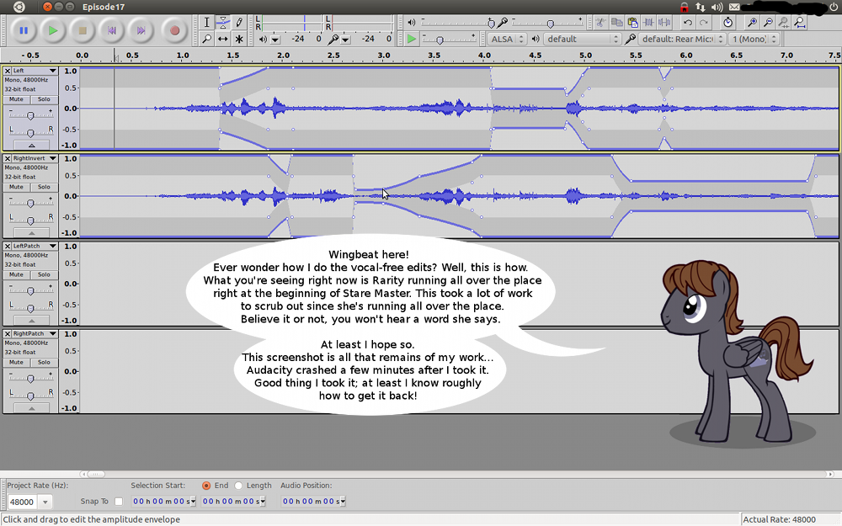The image size is (842, 526).
Task: Adjust the input microphone volume slider
Action: click(548, 23)
